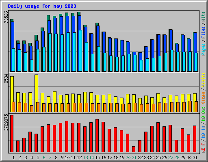Screen dimensions: 208x162
Task: Click the Pages legend label
Action: (x=204, y=49)
